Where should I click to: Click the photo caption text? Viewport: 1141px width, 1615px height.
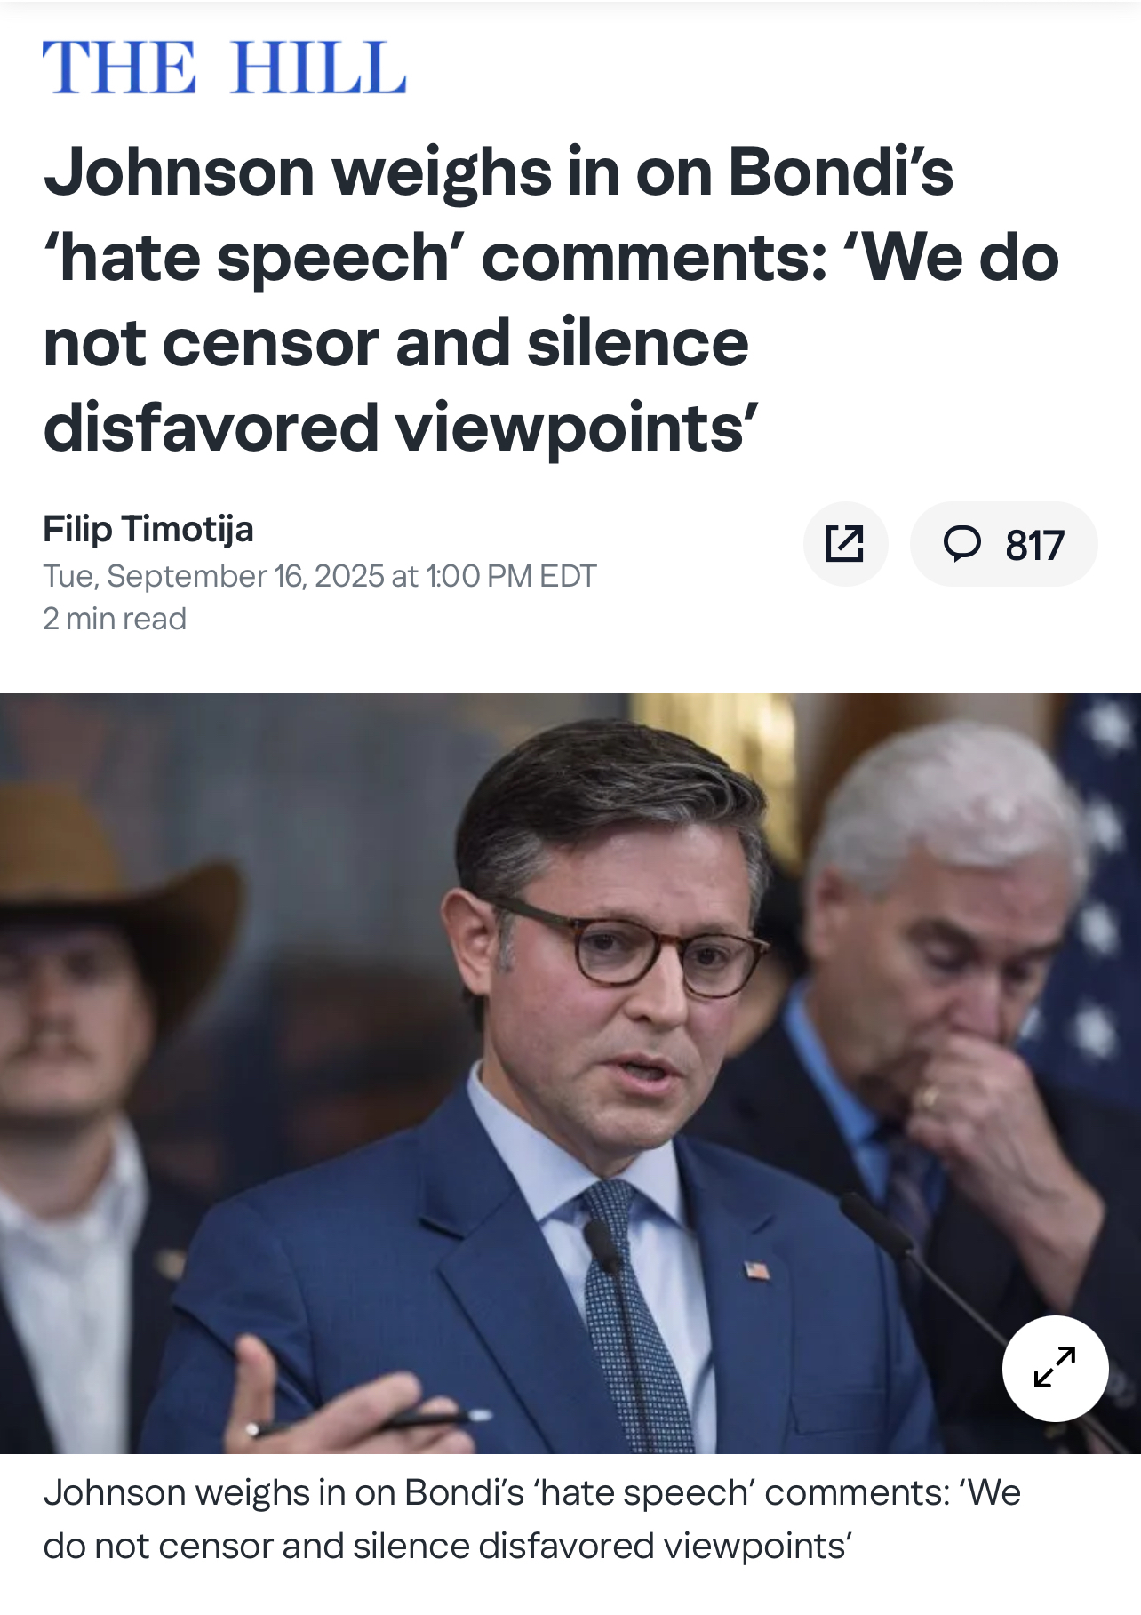(x=531, y=1519)
